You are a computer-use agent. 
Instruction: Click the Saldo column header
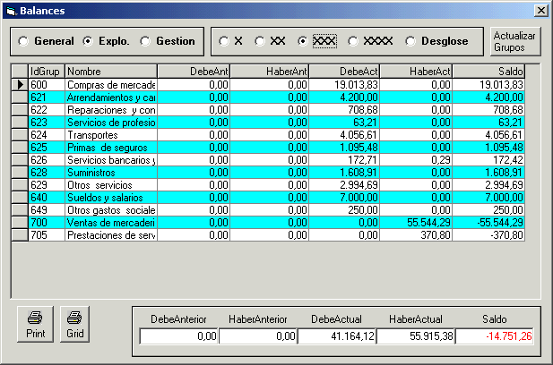pyautogui.click(x=488, y=71)
